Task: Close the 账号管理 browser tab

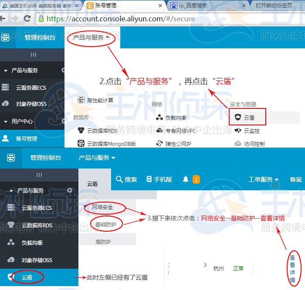Action: pos(160,6)
